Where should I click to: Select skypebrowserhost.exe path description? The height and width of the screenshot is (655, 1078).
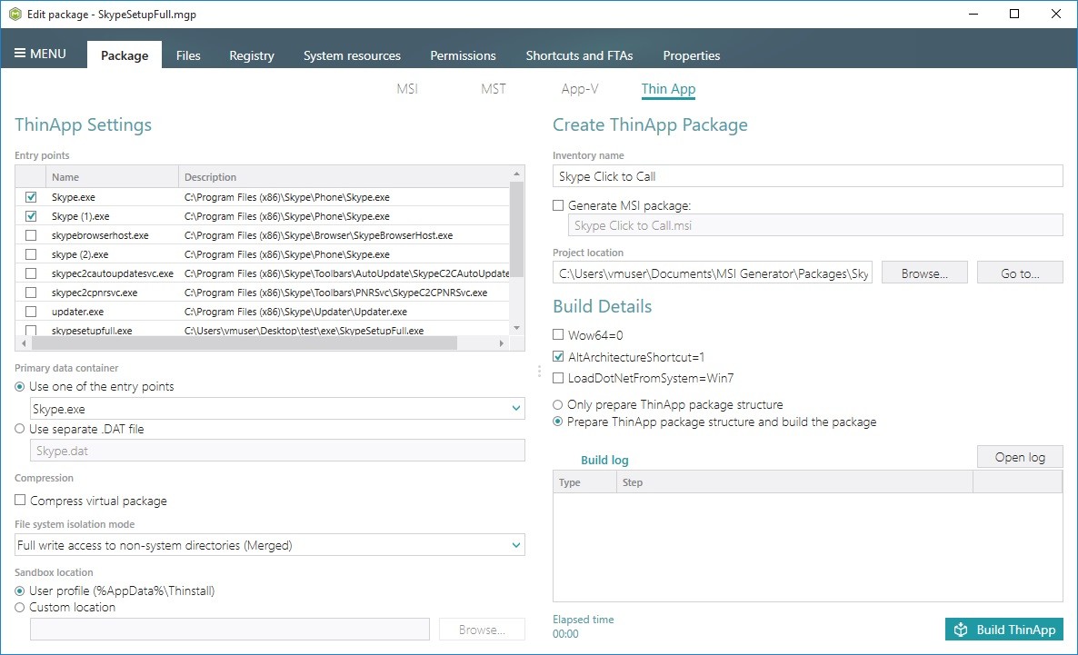(318, 235)
